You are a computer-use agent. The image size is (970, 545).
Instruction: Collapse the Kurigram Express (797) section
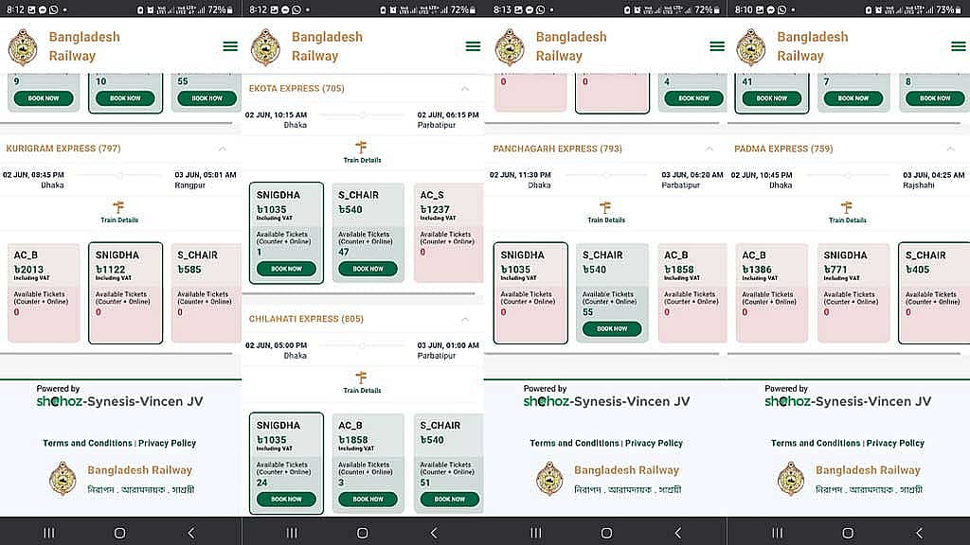click(x=222, y=149)
